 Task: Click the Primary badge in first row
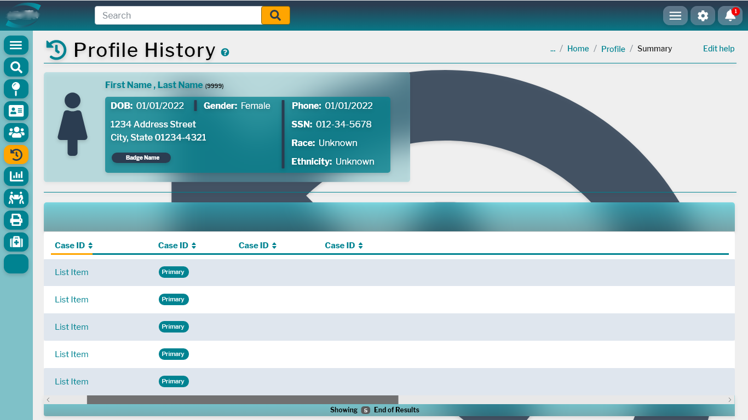pyautogui.click(x=174, y=272)
